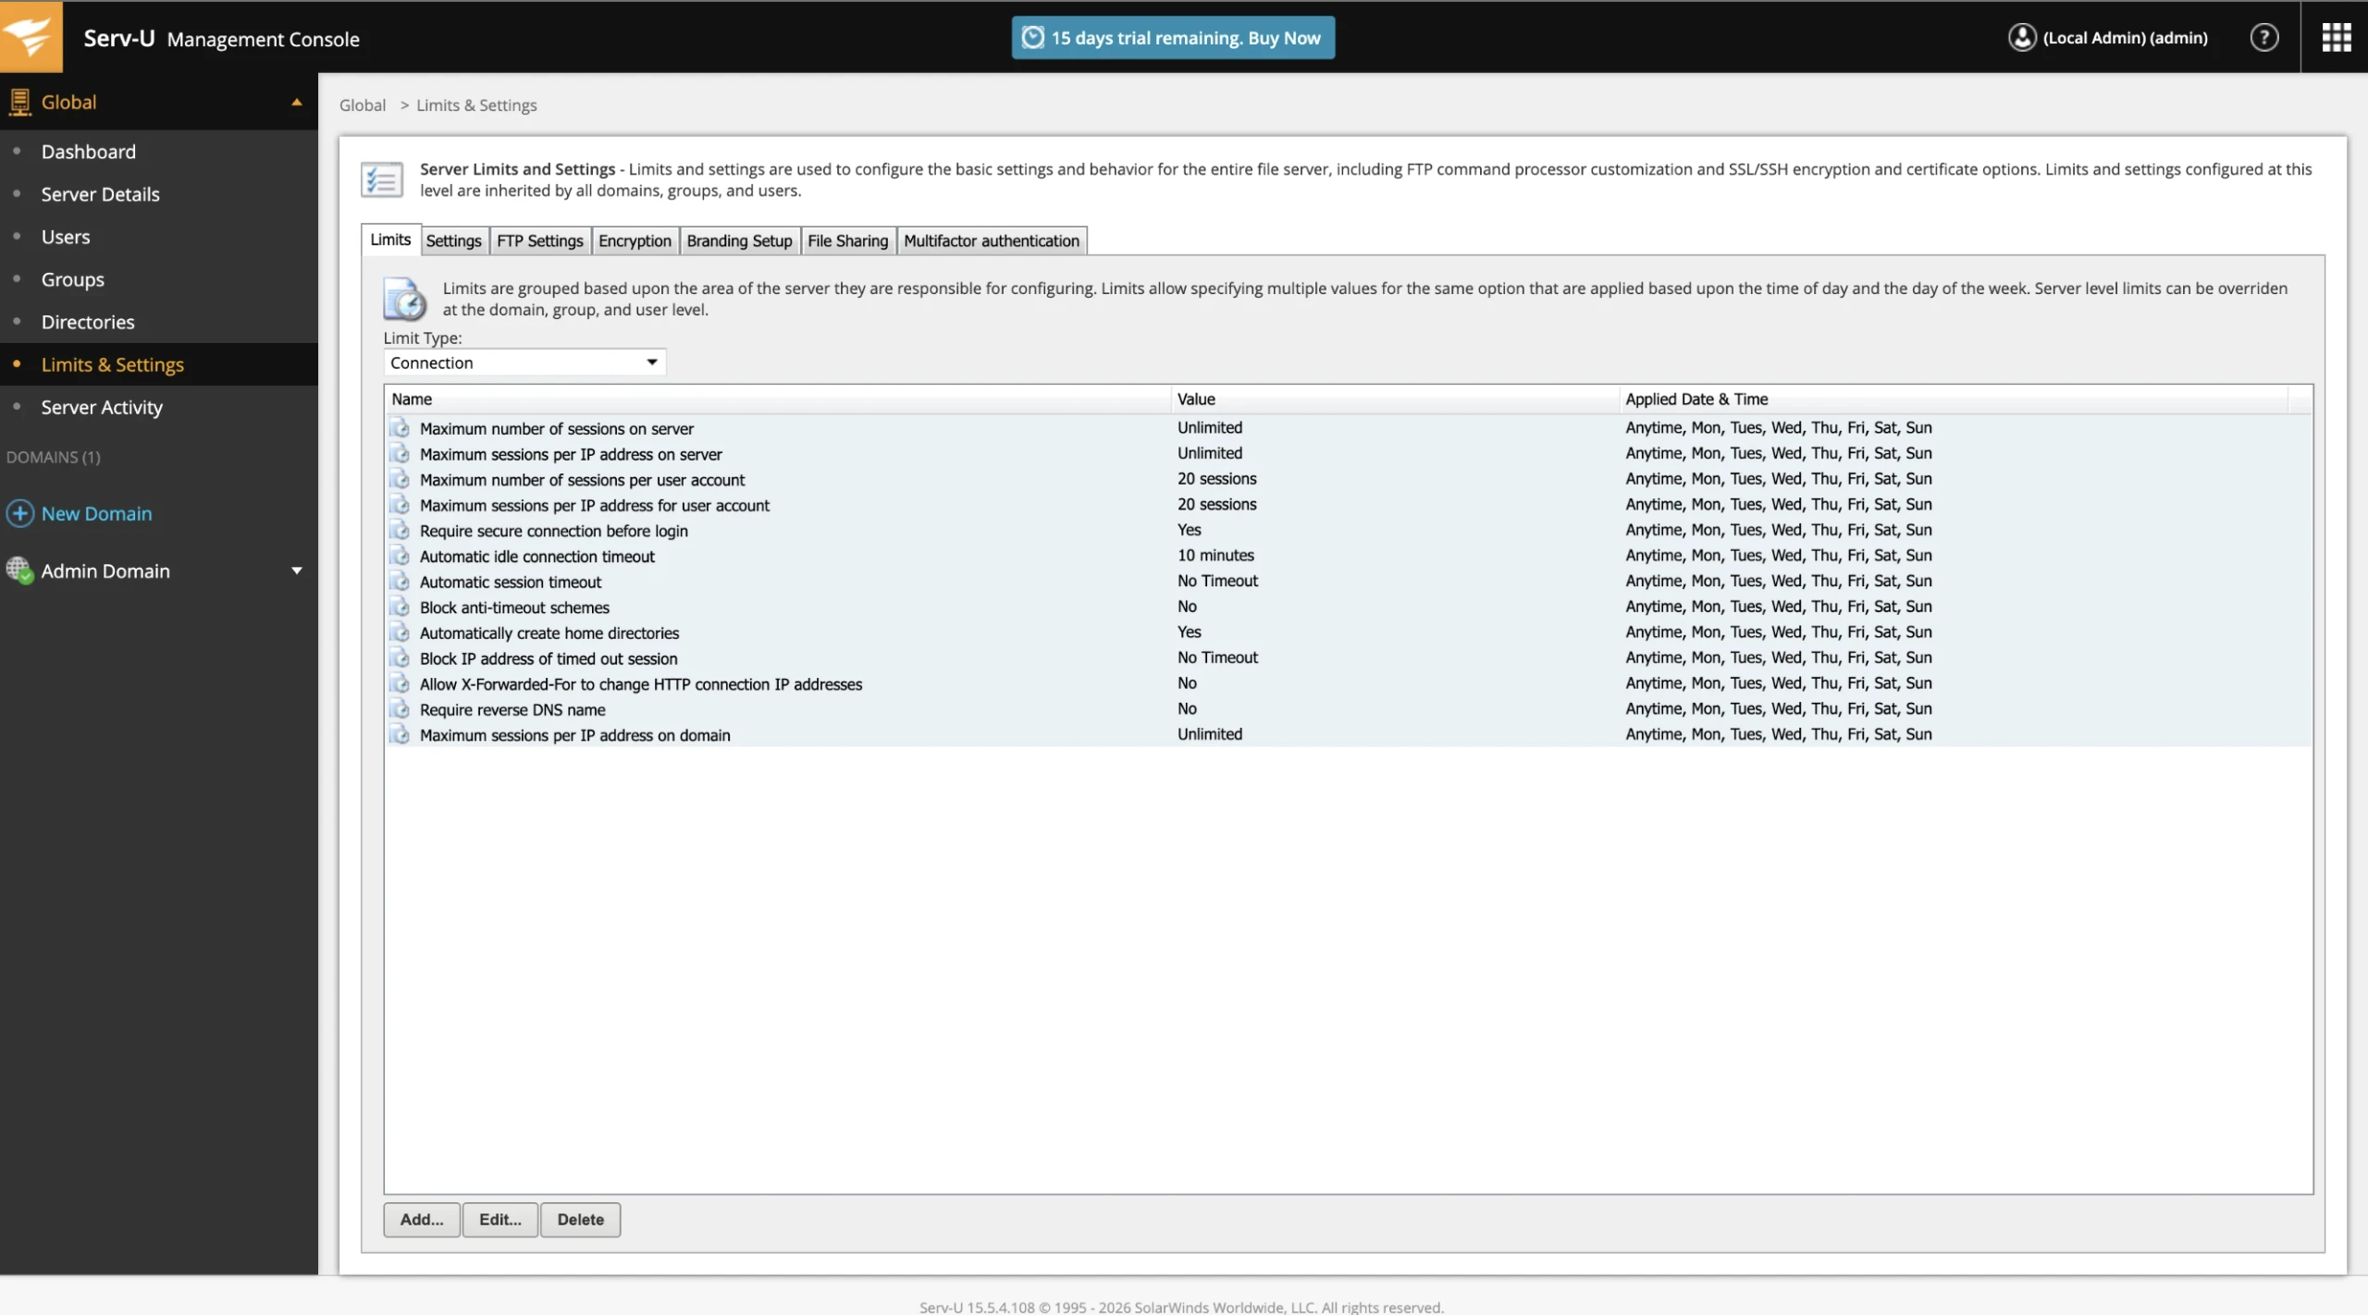Click icon beside Maximum number of sessions per user account
Viewport: 2368px width, 1315px height.
coord(400,479)
